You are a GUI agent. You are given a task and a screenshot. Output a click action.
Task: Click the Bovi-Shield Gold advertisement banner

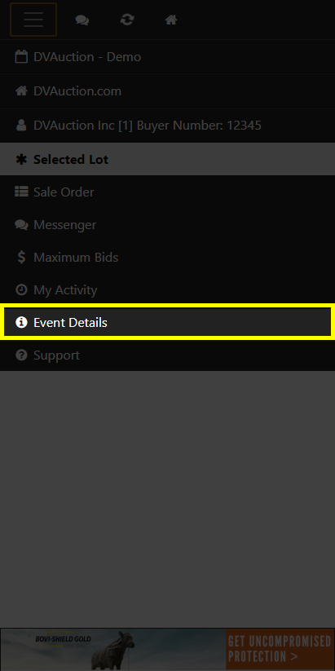click(167, 649)
